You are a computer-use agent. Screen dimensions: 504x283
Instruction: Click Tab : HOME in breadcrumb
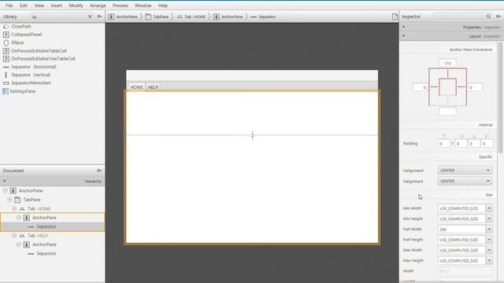pos(191,17)
